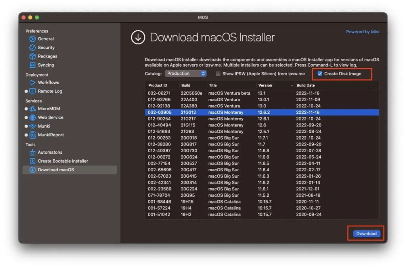406x268 pixels.
Task: Sort by Title column header
Action: pyautogui.click(x=213, y=85)
